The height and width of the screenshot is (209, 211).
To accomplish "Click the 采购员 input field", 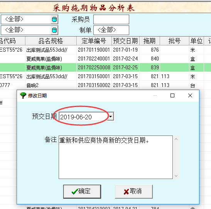I will point(111,20).
